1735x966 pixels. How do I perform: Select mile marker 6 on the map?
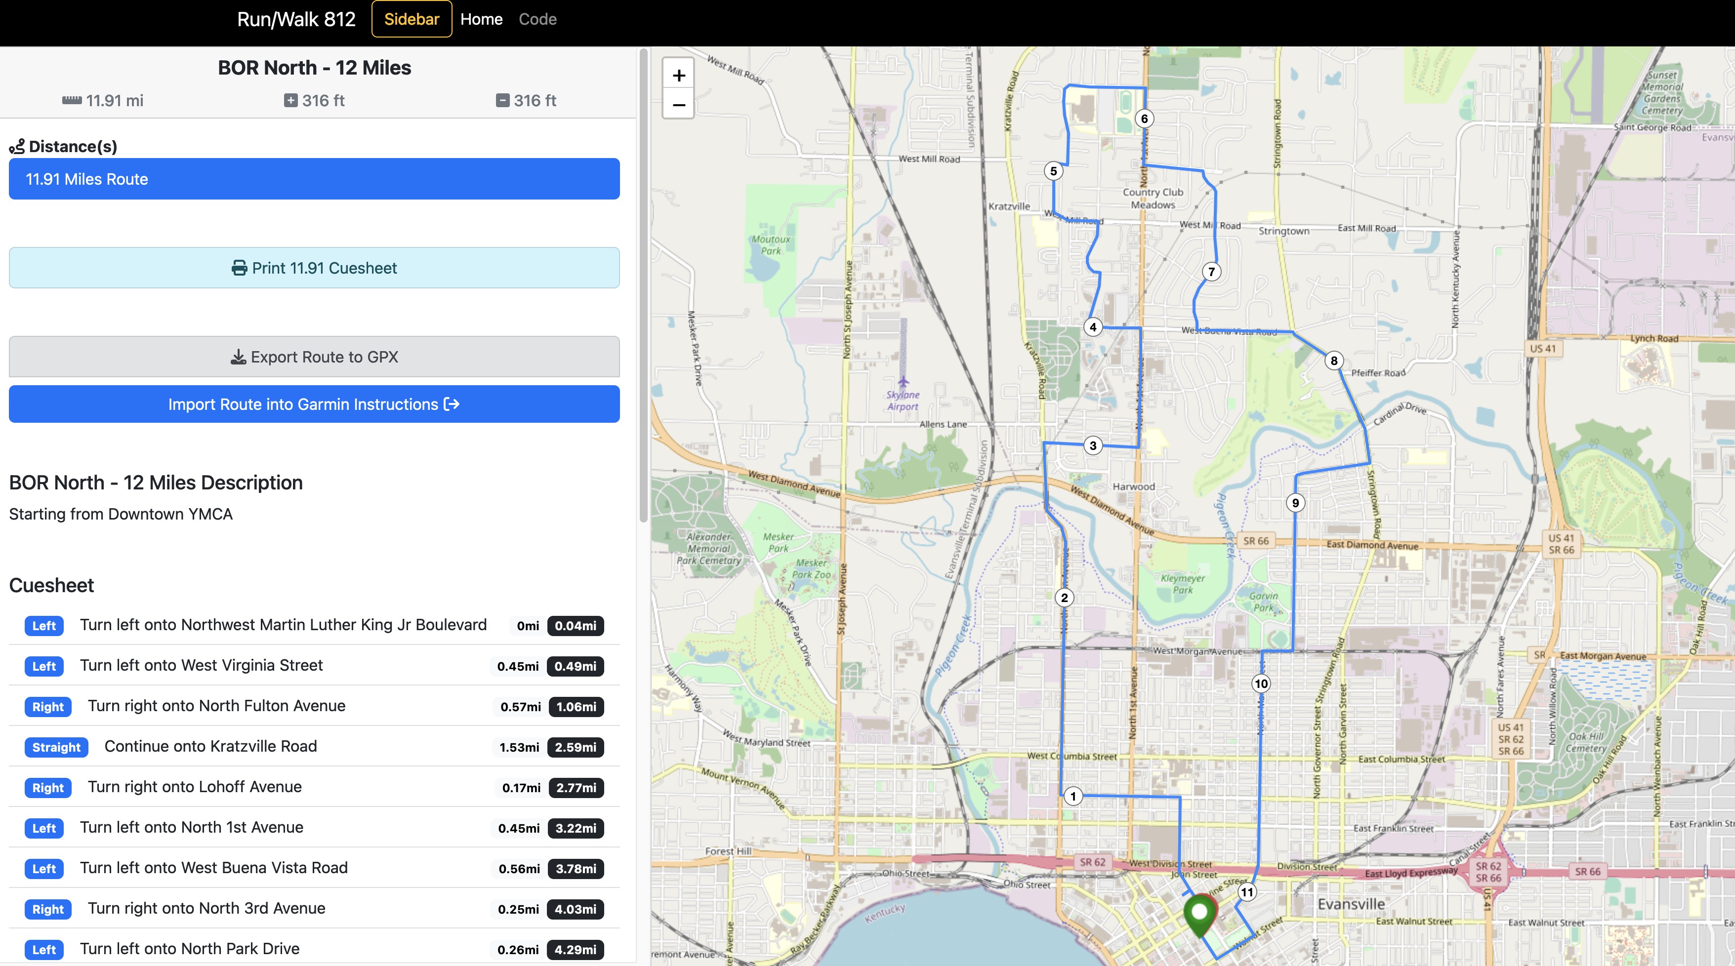[x=1144, y=119]
